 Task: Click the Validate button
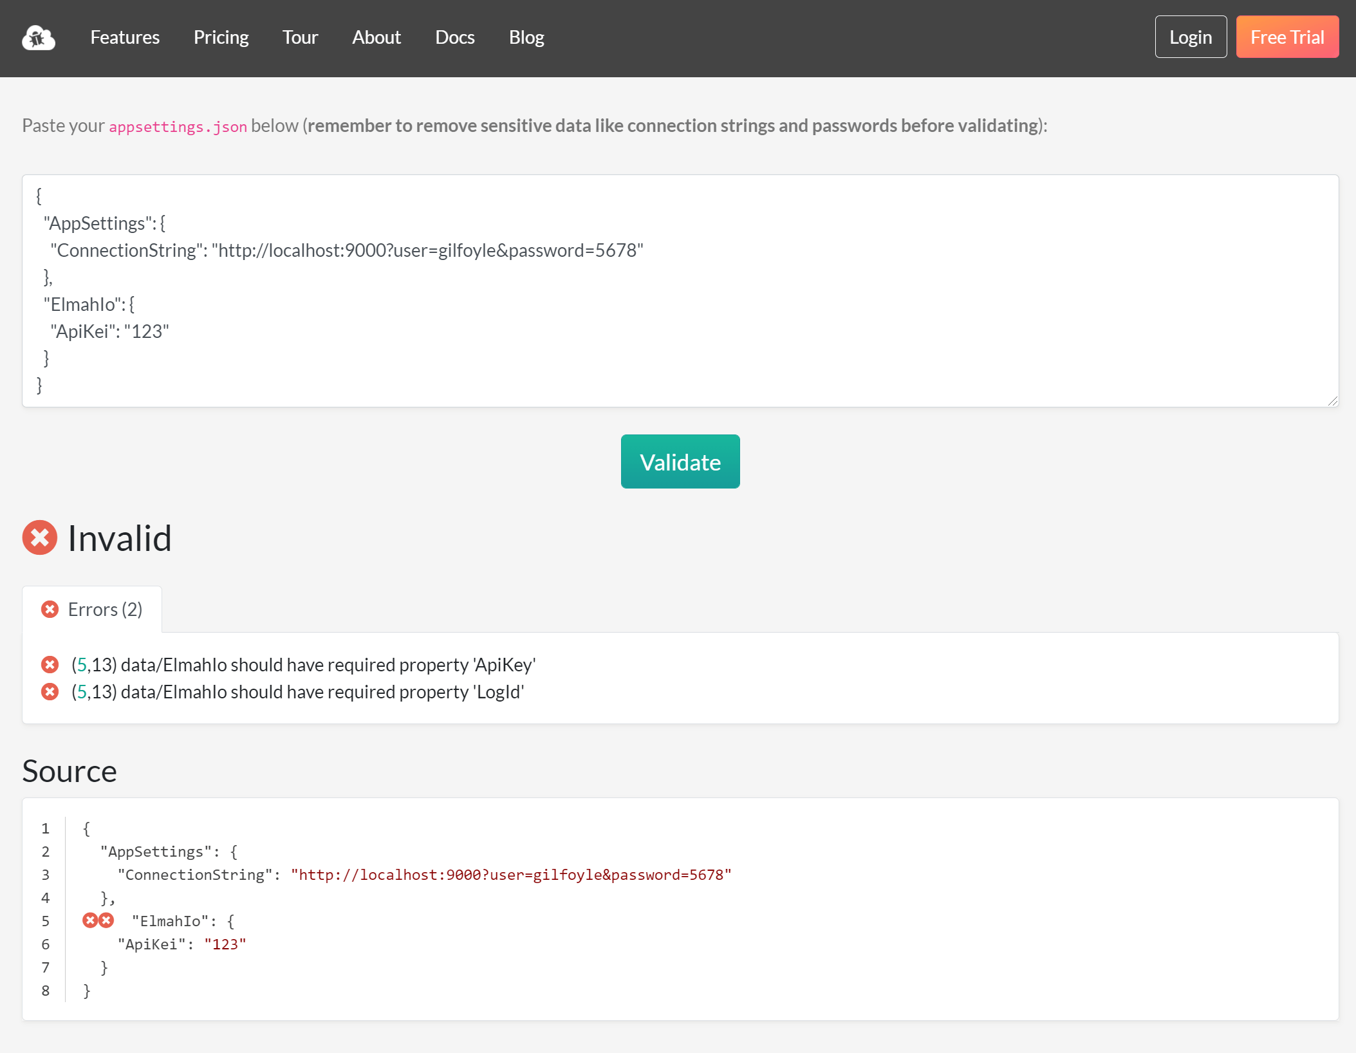[x=680, y=461]
